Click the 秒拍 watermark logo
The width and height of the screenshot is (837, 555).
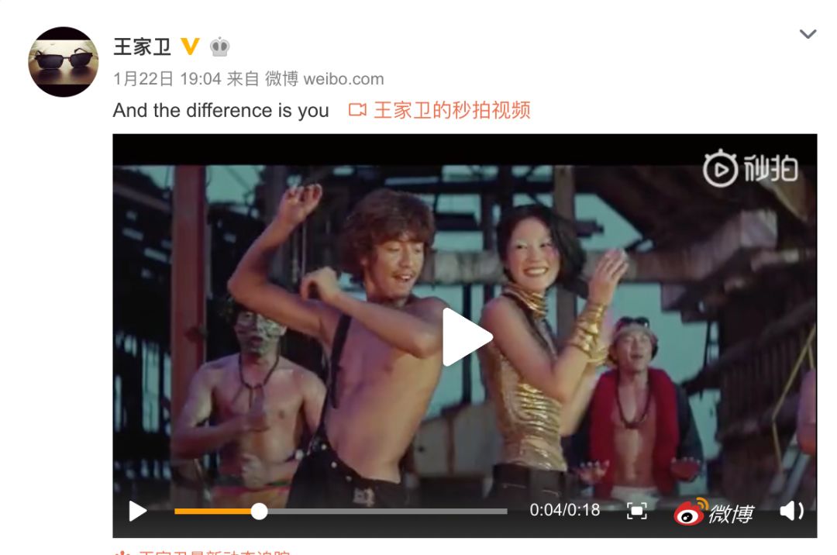click(750, 168)
